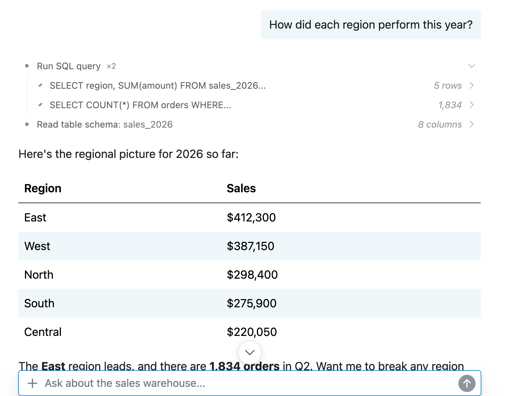Click the user question message bubble
The image size is (511, 396).
[371, 25]
